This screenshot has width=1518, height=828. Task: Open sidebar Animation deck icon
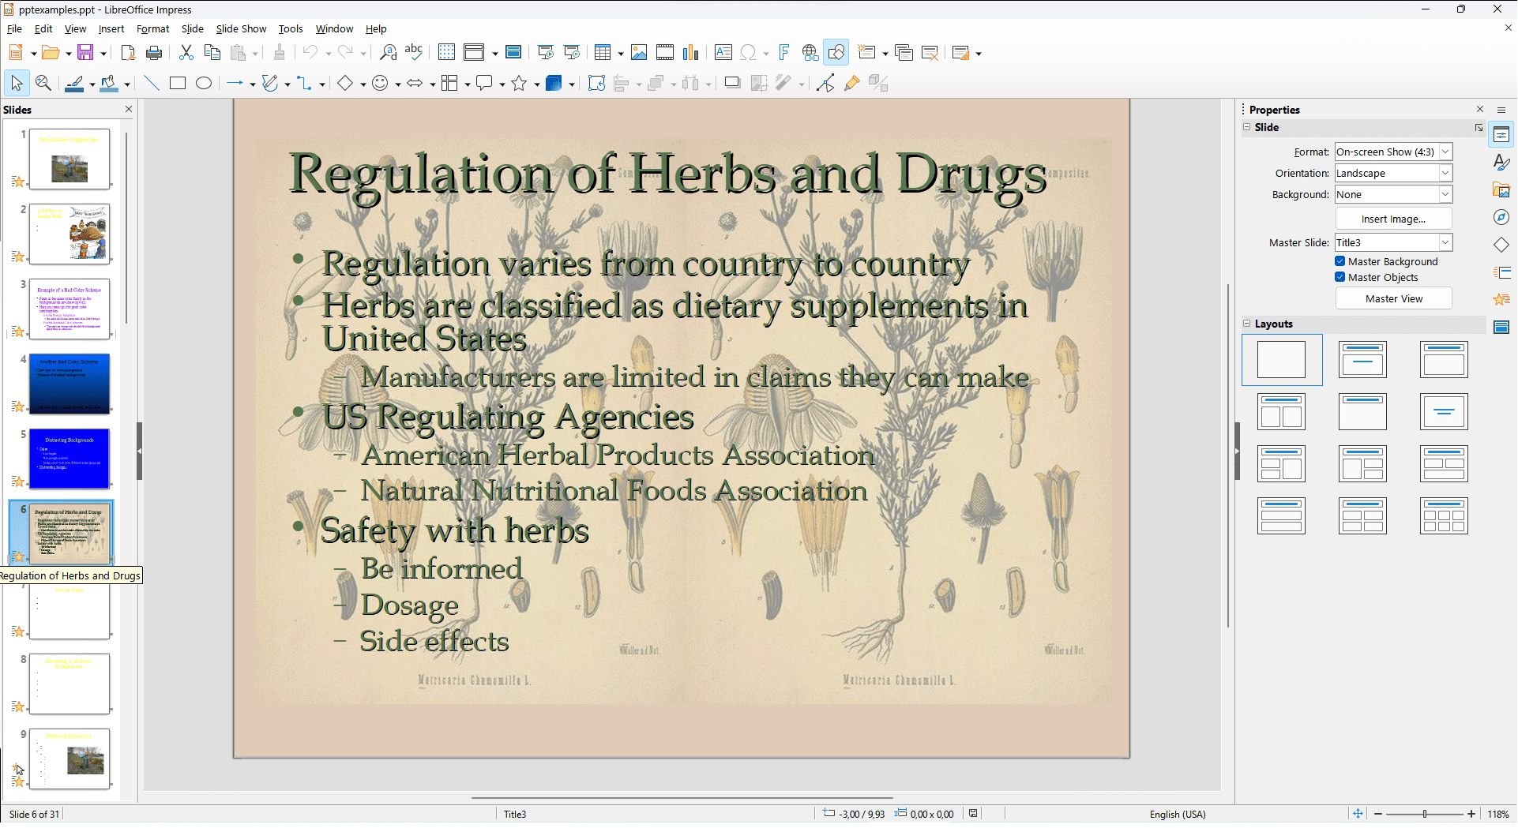(x=1501, y=299)
